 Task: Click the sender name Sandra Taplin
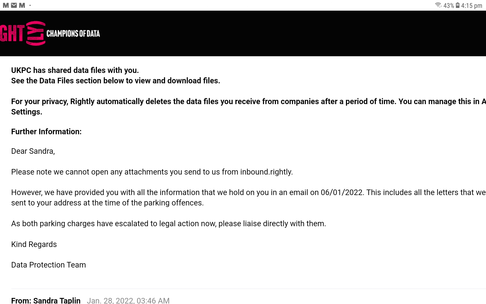[57, 300]
